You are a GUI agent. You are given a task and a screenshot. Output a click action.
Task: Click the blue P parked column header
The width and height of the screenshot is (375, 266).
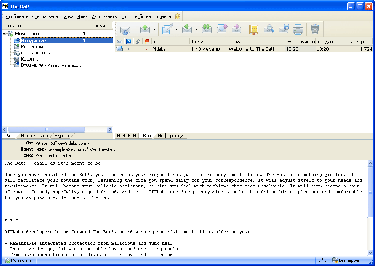click(129, 42)
